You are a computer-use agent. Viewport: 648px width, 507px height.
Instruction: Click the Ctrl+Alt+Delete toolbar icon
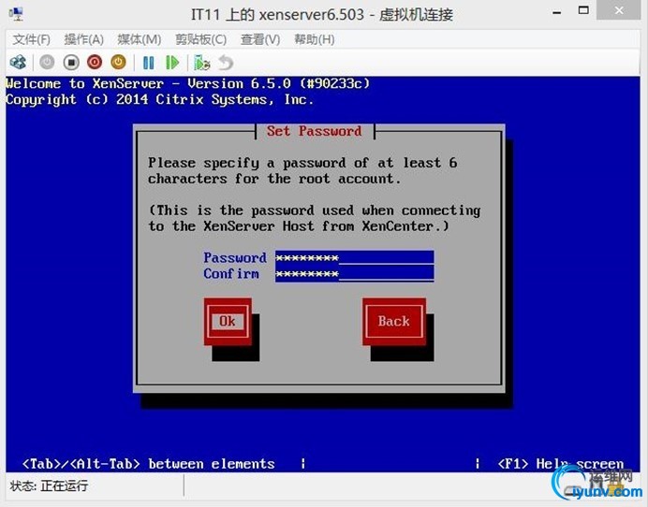[x=18, y=63]
